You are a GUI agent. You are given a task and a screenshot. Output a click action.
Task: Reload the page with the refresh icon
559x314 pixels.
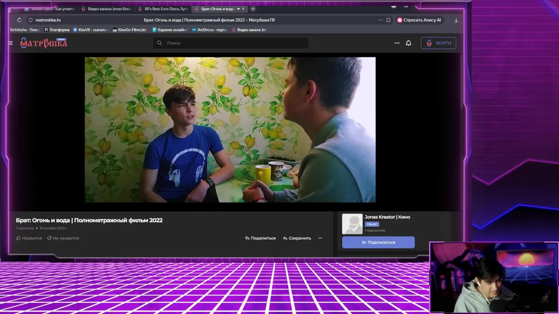(x=19, y=20)
